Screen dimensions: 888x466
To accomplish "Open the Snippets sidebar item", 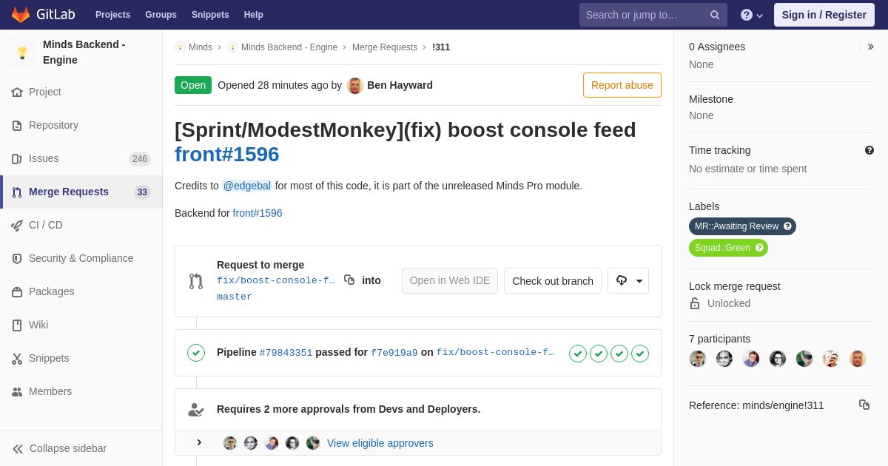I will [81, 358].
